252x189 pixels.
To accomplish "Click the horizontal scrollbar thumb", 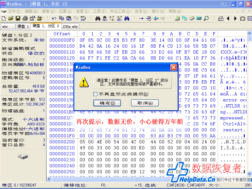I will click(137, 179).
